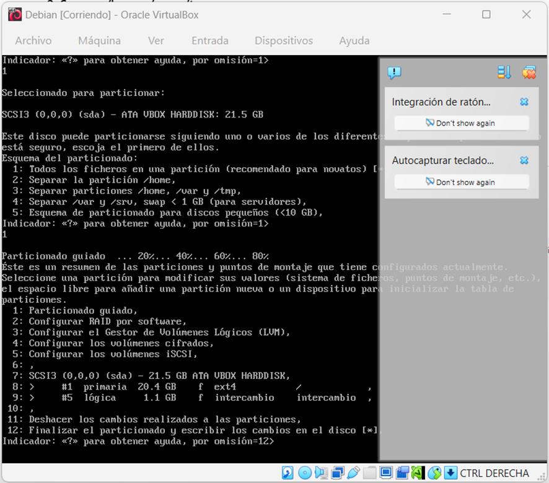Open the Dispositivos menu
549x483 pixels.
284,41
